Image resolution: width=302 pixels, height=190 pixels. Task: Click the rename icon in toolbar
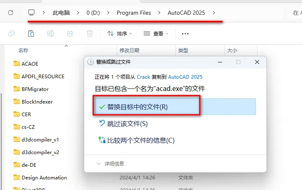pos(51,33)
